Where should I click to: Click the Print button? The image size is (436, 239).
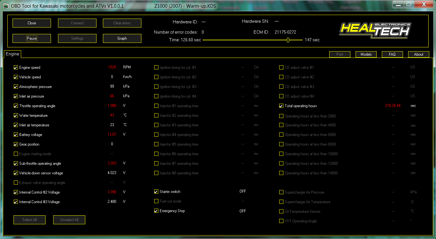(x=340, y=54)
